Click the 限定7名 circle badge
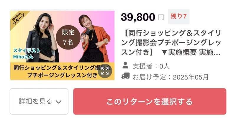This screenshot has height=121, width=236. tap(68, 37)
